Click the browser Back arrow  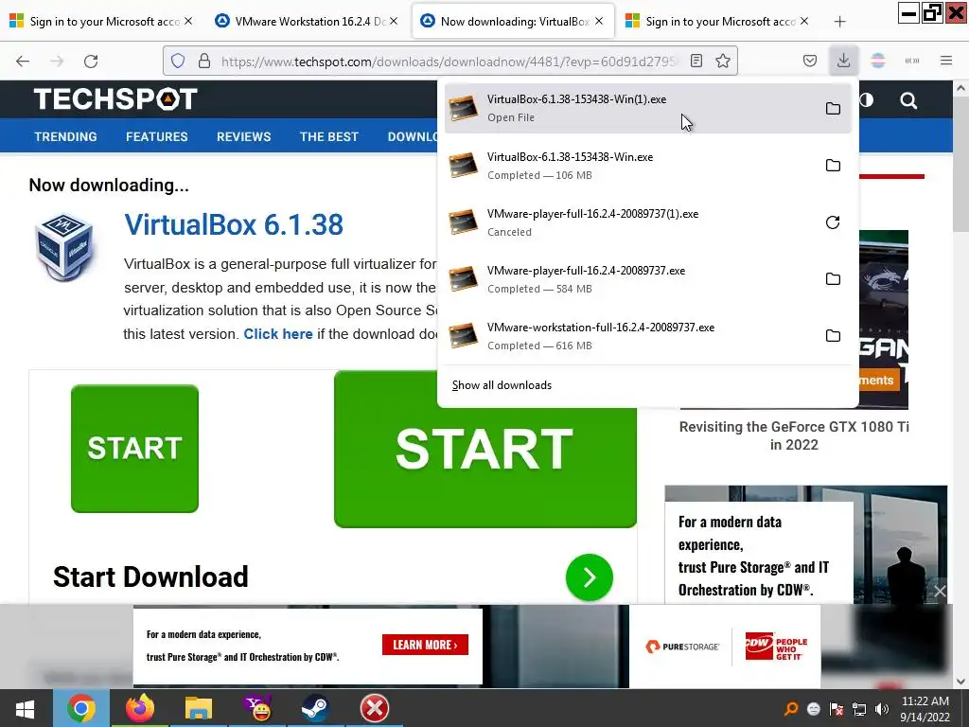click(23, 61)
